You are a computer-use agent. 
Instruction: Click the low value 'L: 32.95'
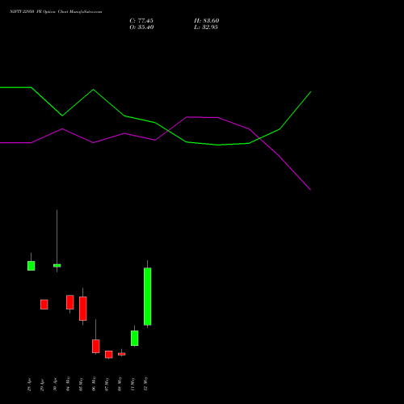click(206, 27)
